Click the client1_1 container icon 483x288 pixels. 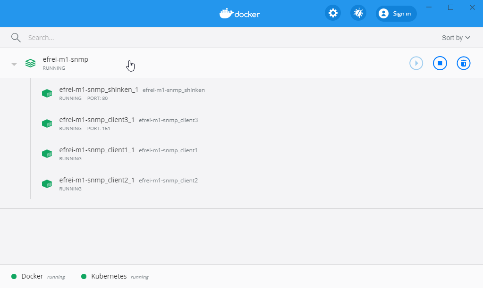[47, 154]
